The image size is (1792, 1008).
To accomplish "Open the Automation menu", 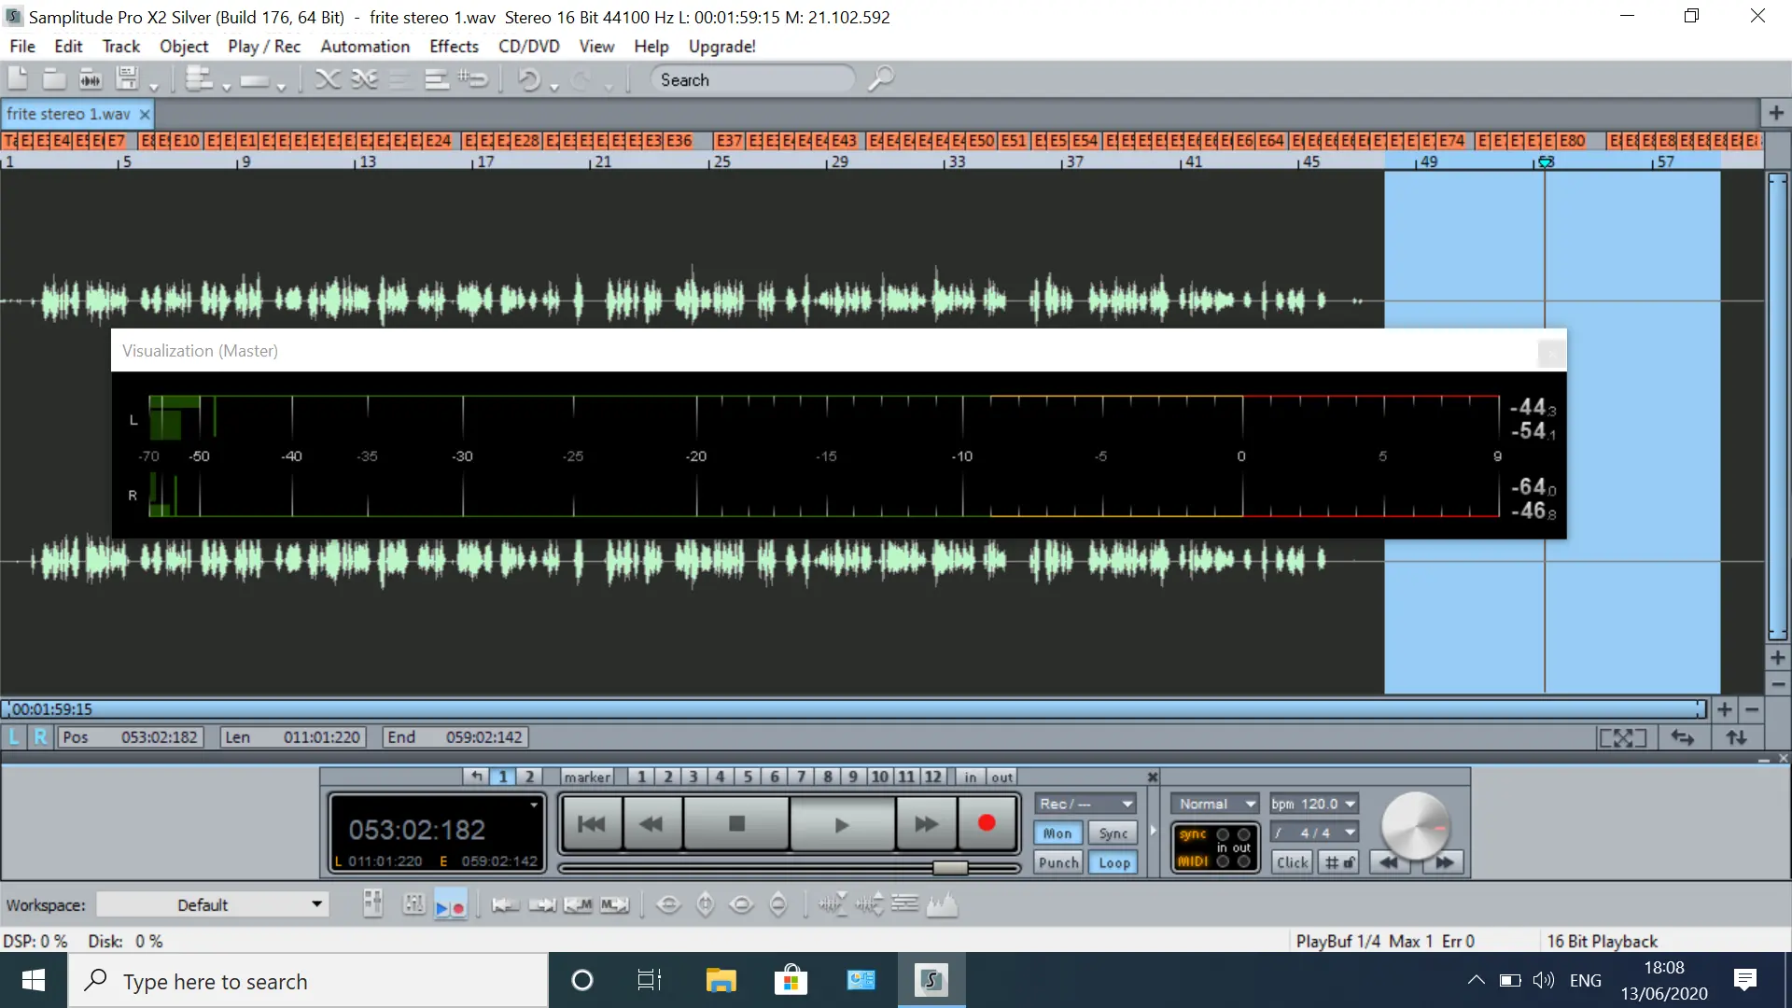I will (365, 47).
